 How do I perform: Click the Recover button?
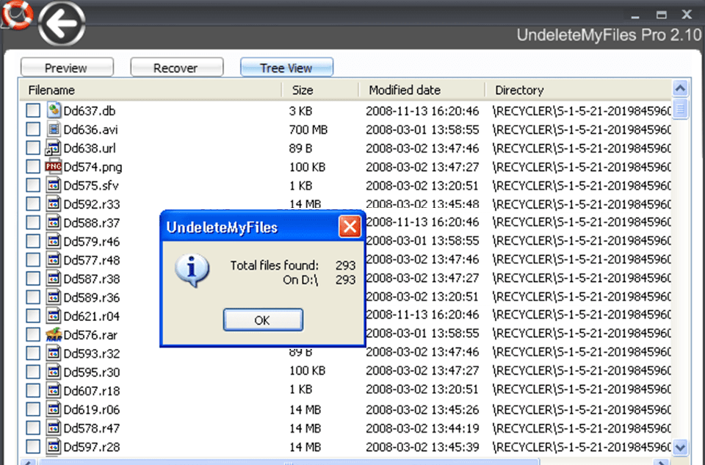pos(176,67)
